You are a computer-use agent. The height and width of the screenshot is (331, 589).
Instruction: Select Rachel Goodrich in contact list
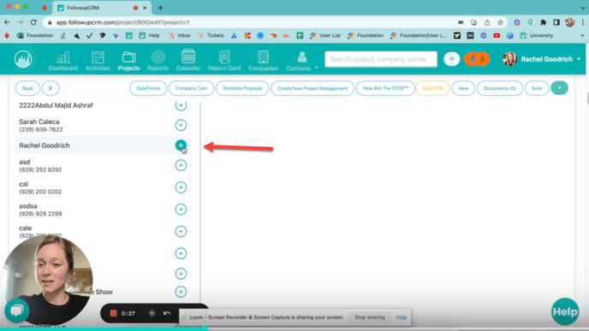45,145
